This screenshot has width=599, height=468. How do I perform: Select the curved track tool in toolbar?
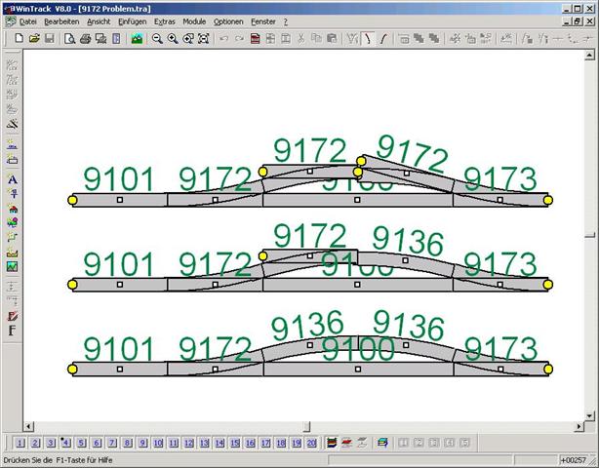point(368,38)
